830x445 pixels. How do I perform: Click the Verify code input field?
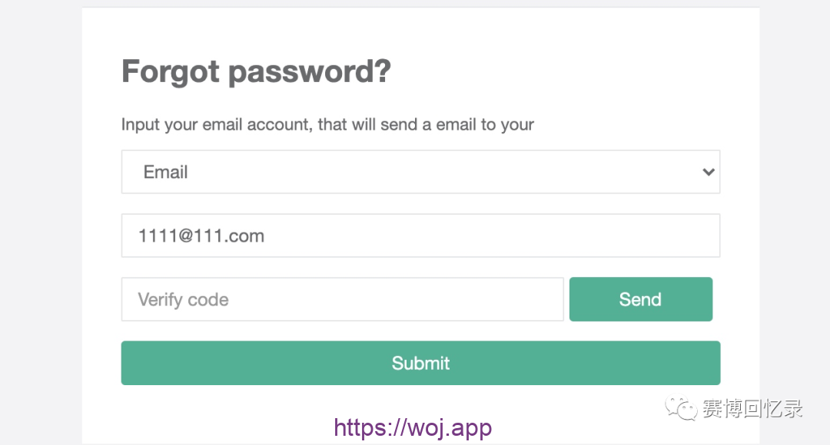(342, 299)
